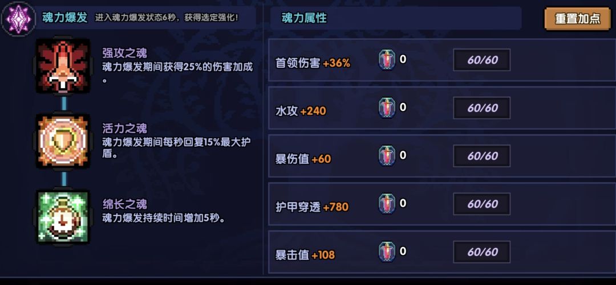Select the 护甲穿透 +780 attribute label
The image size is (616, 285).
[x=312, y=207]
